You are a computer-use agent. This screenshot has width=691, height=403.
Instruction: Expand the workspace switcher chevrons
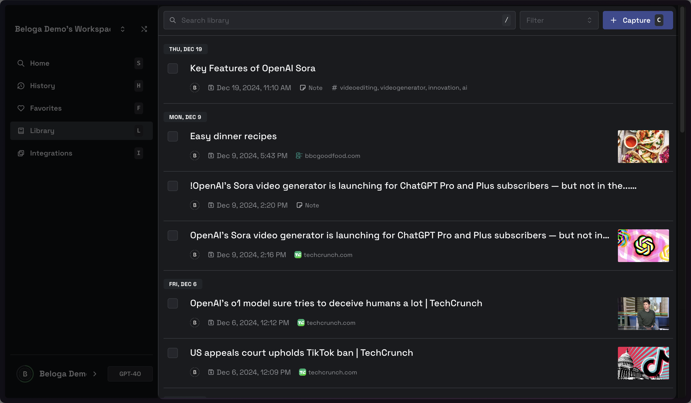click(x=123, y=29)
